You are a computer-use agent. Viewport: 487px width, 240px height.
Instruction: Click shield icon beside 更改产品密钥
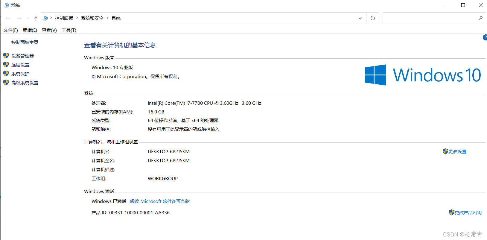(x=452, y=212)
